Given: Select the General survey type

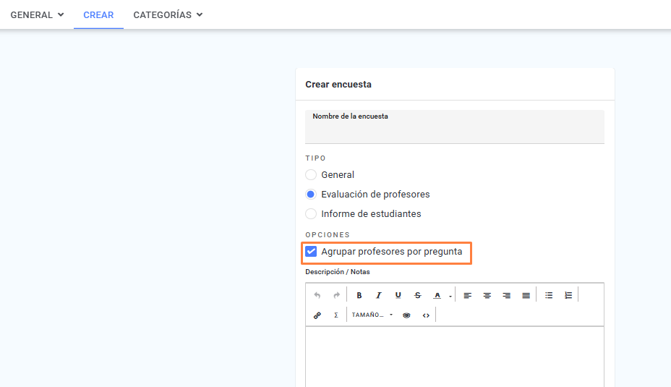Looking at the screenshot, I should tap(311, 174).
